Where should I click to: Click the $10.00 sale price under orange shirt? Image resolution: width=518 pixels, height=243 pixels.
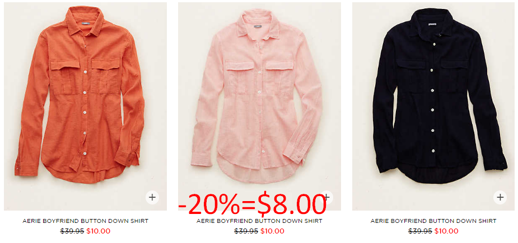98,231
